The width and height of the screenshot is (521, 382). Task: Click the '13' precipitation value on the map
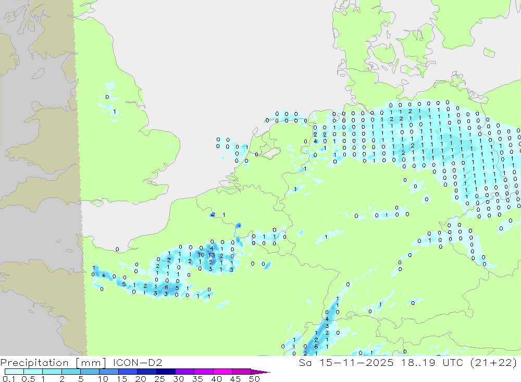click(x=212, y=255)
